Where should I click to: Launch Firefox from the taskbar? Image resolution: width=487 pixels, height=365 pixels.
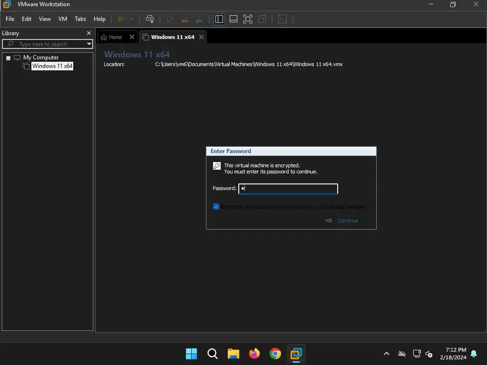point(254,354)
